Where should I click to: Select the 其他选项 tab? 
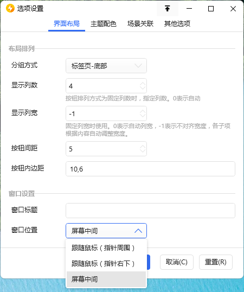point(177,24)
